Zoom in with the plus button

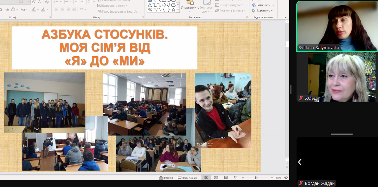(x=272, y=178)
